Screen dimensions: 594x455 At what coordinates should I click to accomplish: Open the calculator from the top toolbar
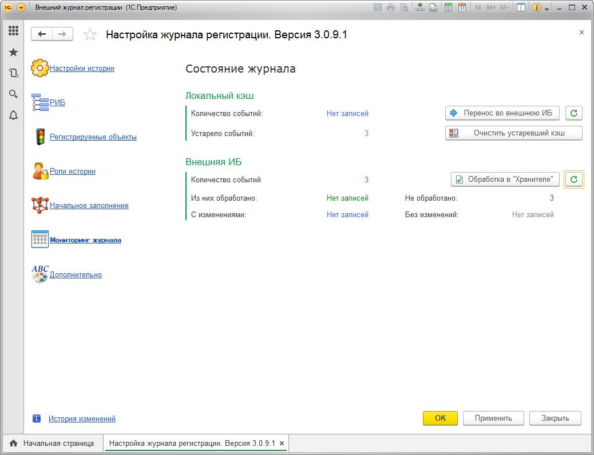click(x=449, y=8)
